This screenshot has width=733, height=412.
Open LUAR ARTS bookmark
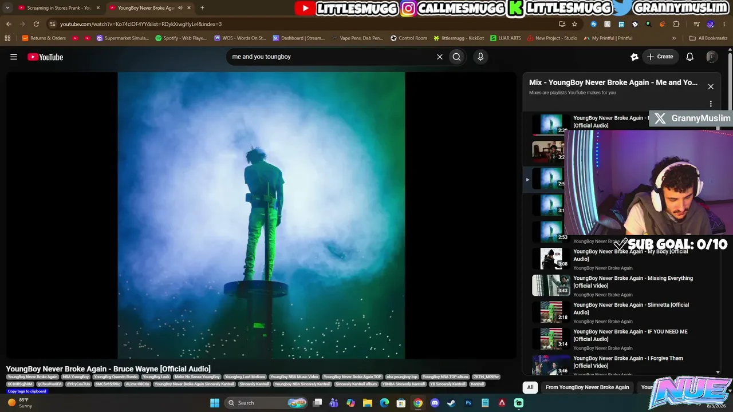click(506, 38)
